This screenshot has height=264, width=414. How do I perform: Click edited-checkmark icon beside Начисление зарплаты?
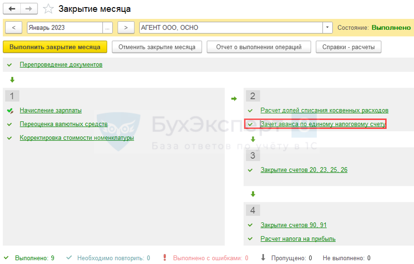tap(10, 110)
